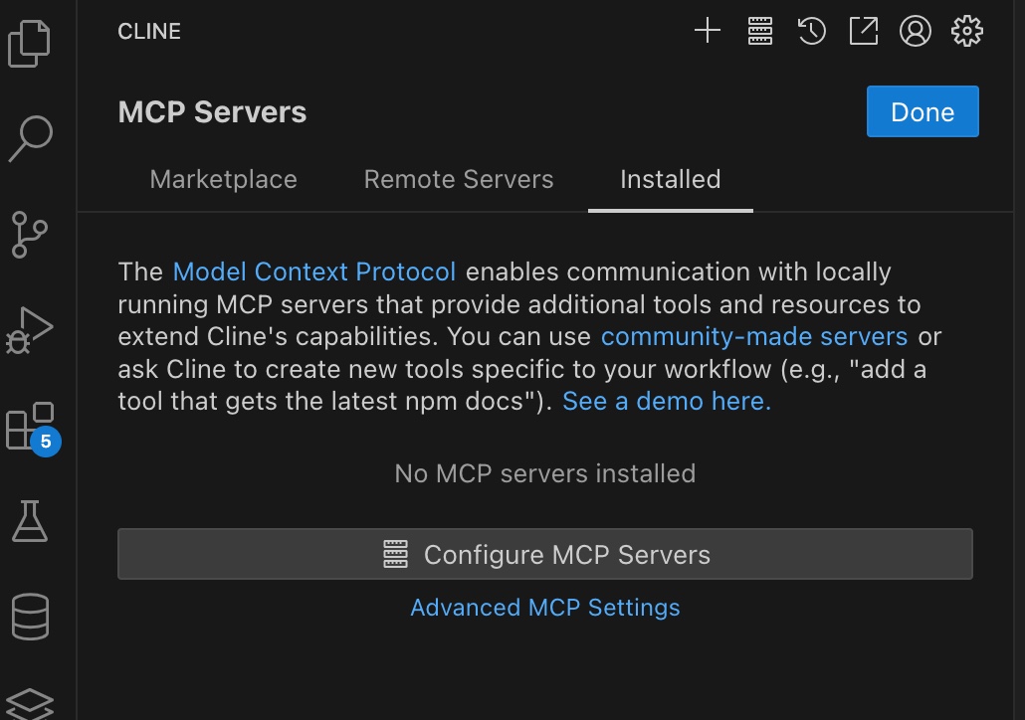The height and width of the screenshot is (720, 1025).
Task: Open the database cylinder icon in sidebar
Action: click(x=30, y=617)
